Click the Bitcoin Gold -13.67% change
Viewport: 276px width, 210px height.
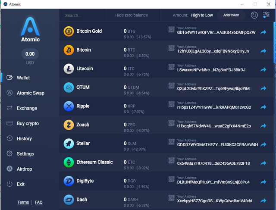pos(144,37)
